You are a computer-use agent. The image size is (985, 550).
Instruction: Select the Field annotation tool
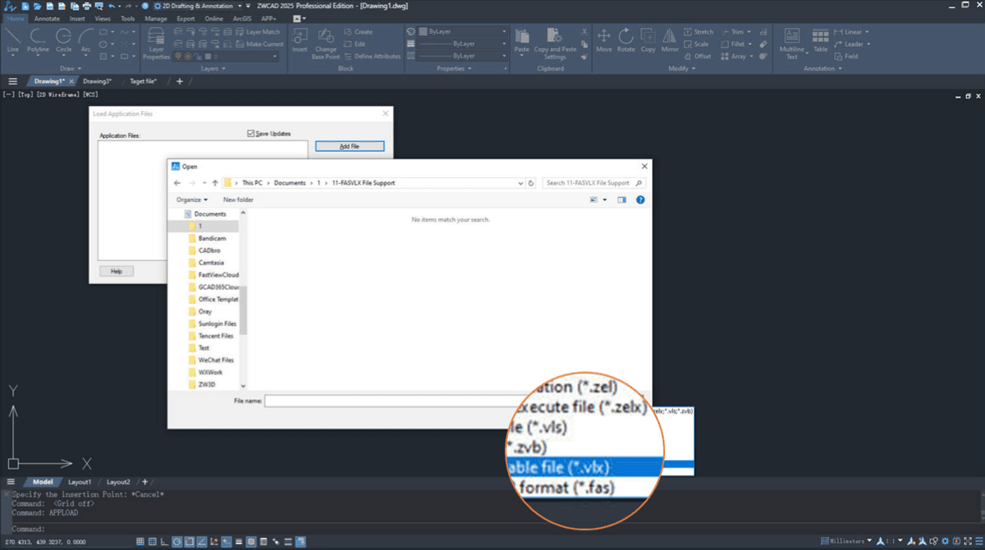845,57
